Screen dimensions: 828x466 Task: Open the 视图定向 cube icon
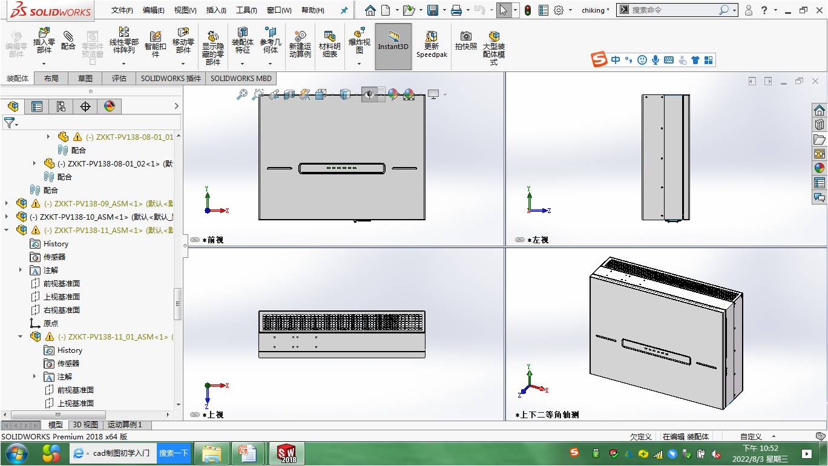coord(320,94)
